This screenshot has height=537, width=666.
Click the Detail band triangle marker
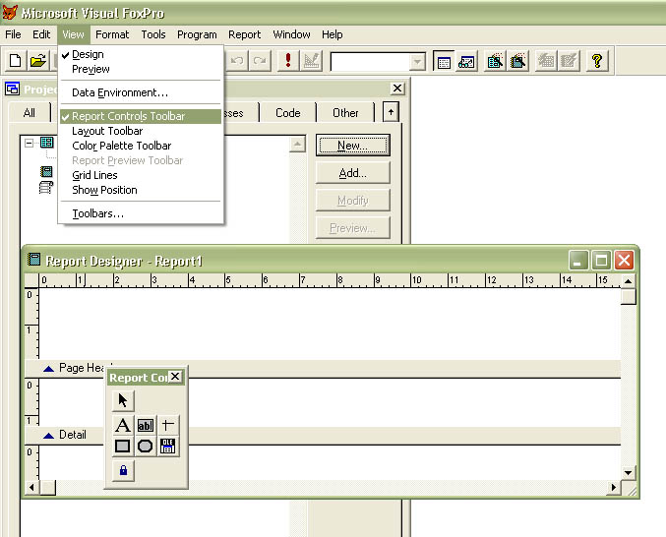[49, 436]
